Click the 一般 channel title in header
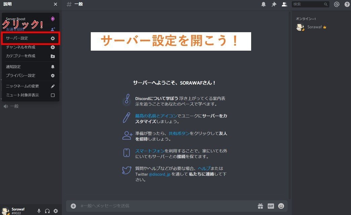This screenshot has height=215, width=351. click(x=79, y=4)
